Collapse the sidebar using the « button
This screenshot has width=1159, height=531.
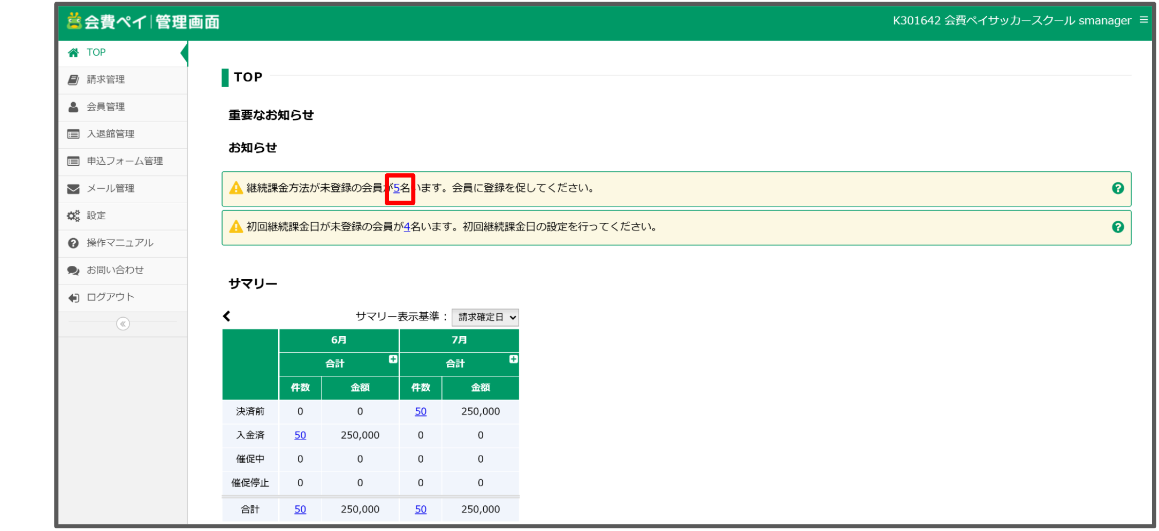123,323
